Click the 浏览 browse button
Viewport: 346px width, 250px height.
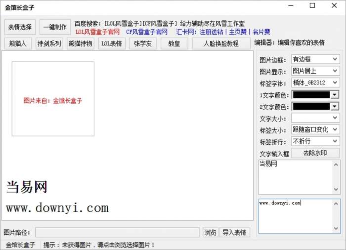210,233
